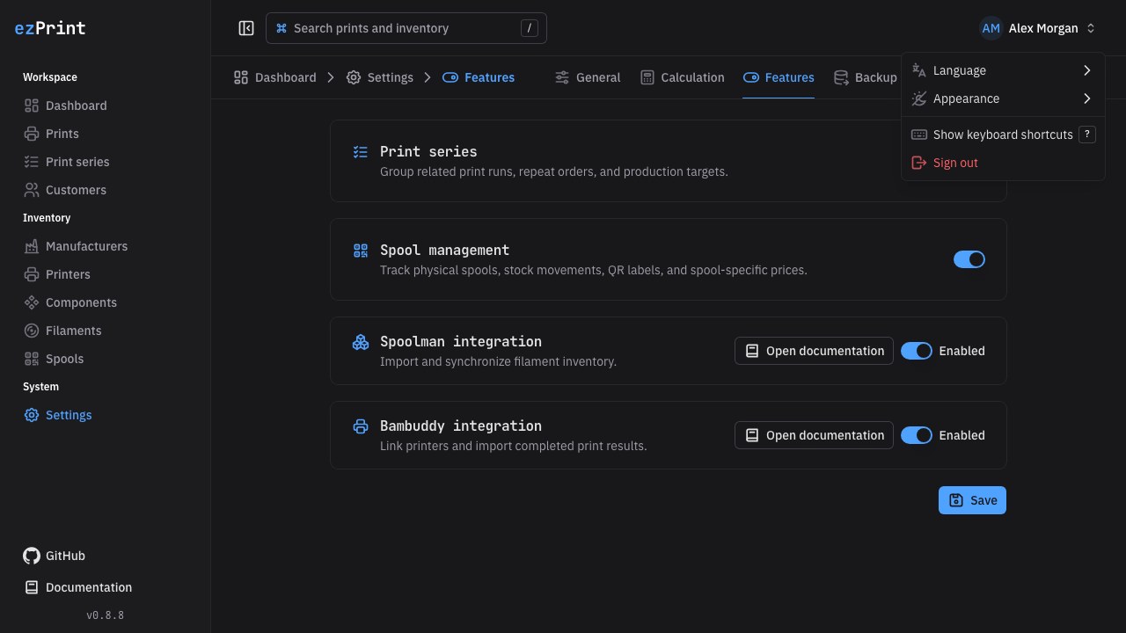The width and height of the screenshot is (1126, 633).
Task: Click the Features breadcrumb item
Action: click(479, 77)
